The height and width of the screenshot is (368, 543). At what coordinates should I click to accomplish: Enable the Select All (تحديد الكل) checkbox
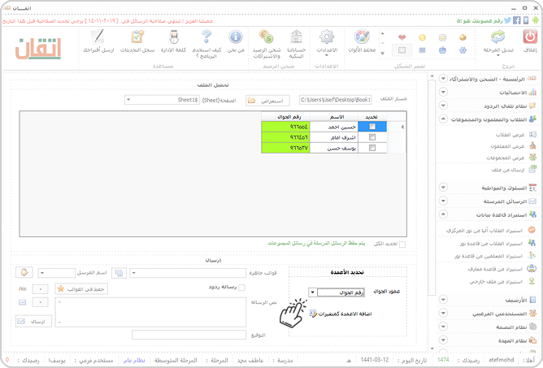click(x=402, y=245)
